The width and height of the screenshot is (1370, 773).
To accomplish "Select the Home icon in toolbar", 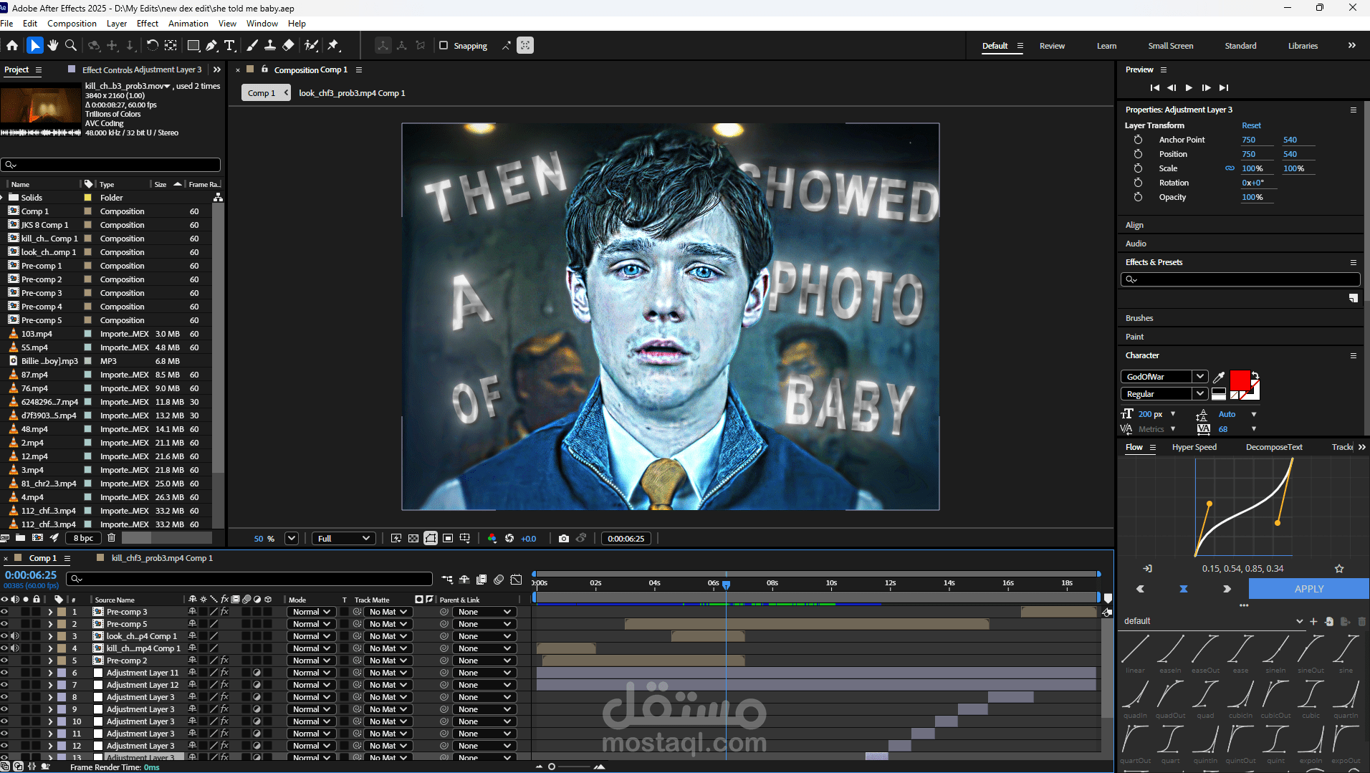I will click(x=12, y=45).
